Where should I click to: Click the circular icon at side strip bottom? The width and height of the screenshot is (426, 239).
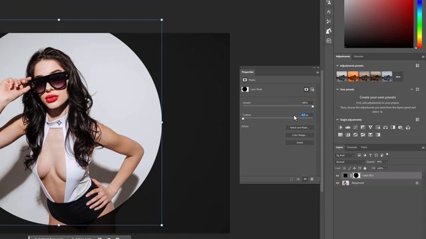pos(329,40)
